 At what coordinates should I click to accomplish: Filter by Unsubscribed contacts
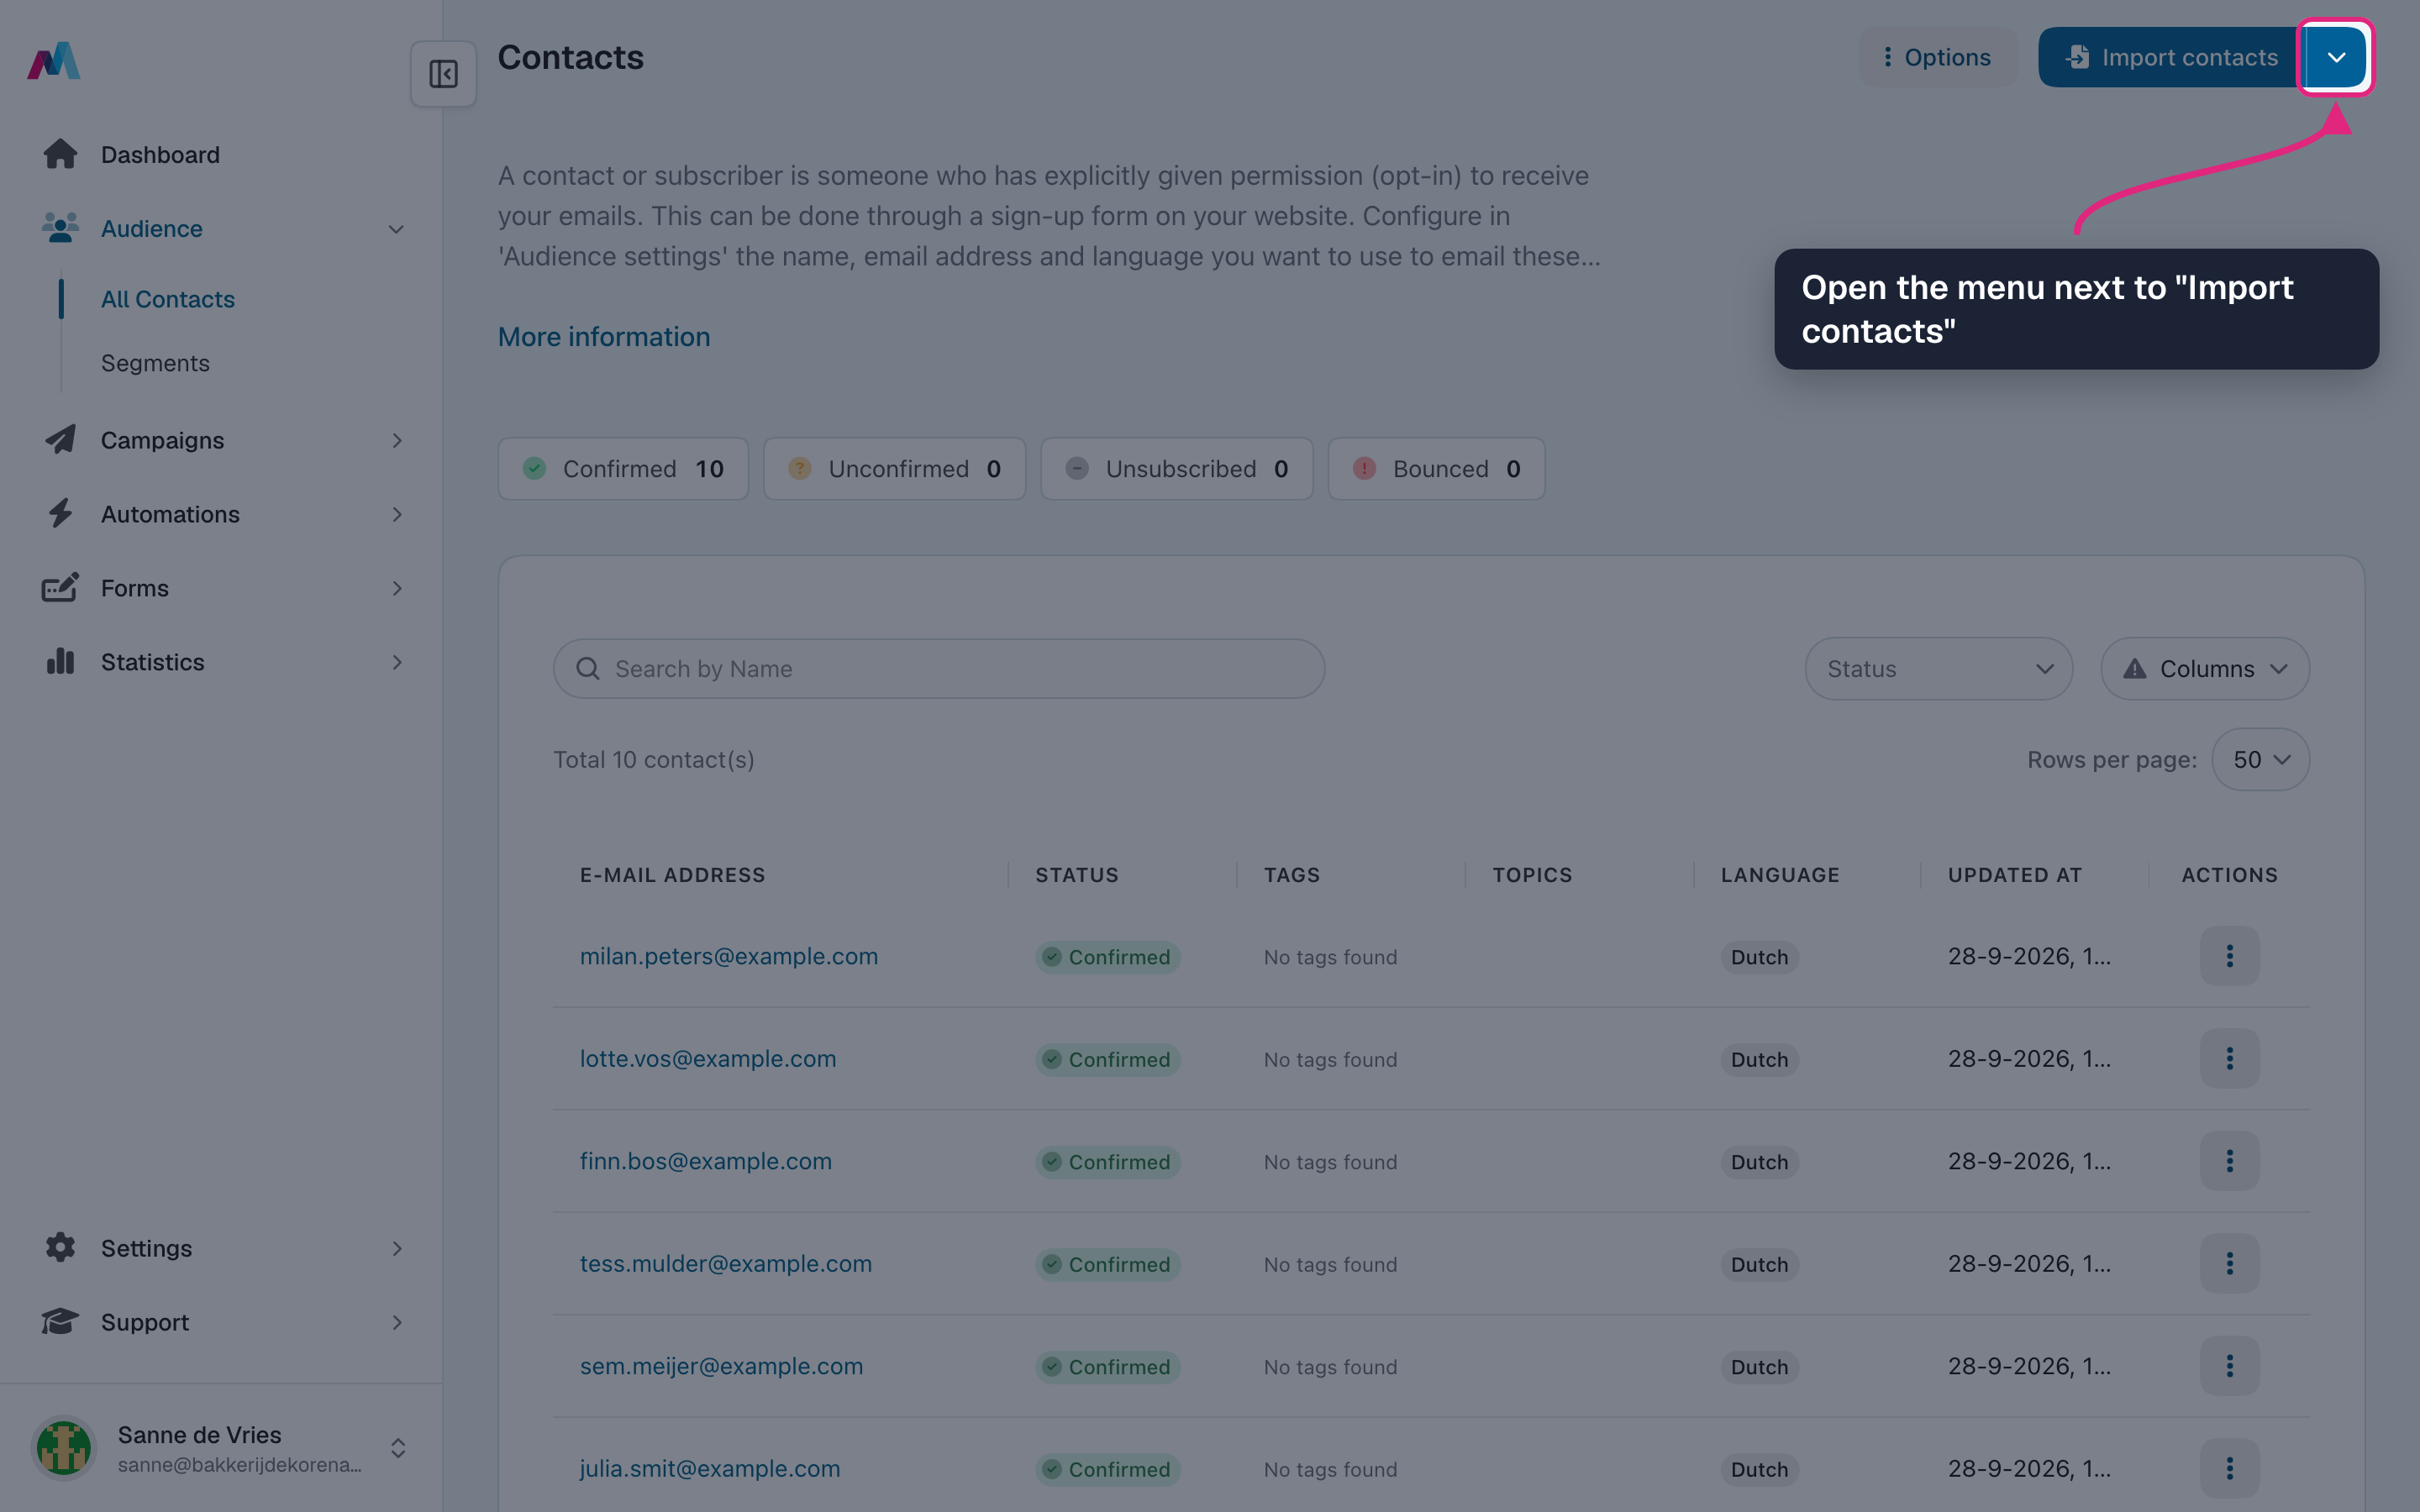click(1176, 469)
